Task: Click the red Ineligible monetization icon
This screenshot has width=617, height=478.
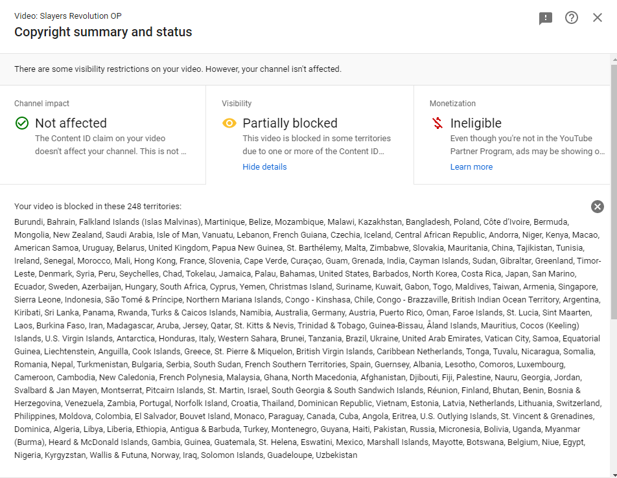Action: pos(437,123)
